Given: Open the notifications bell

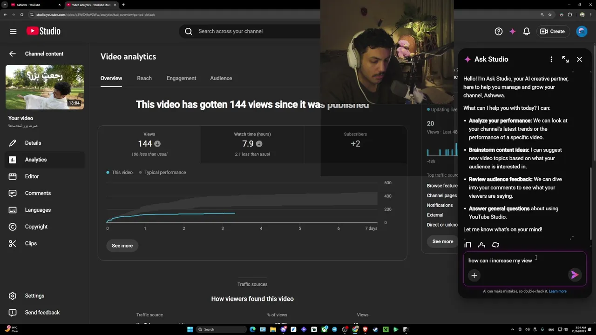Looking at the screenshot, I should click(527, 31).
